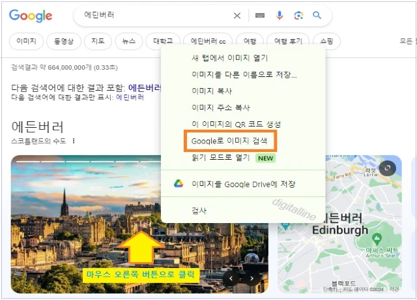This screenshot has width=417, height=300.
Task: Open the three-dot menu beside 스코틀랜드의 수도
Action: pyautogui.click(x=74, y=141)
